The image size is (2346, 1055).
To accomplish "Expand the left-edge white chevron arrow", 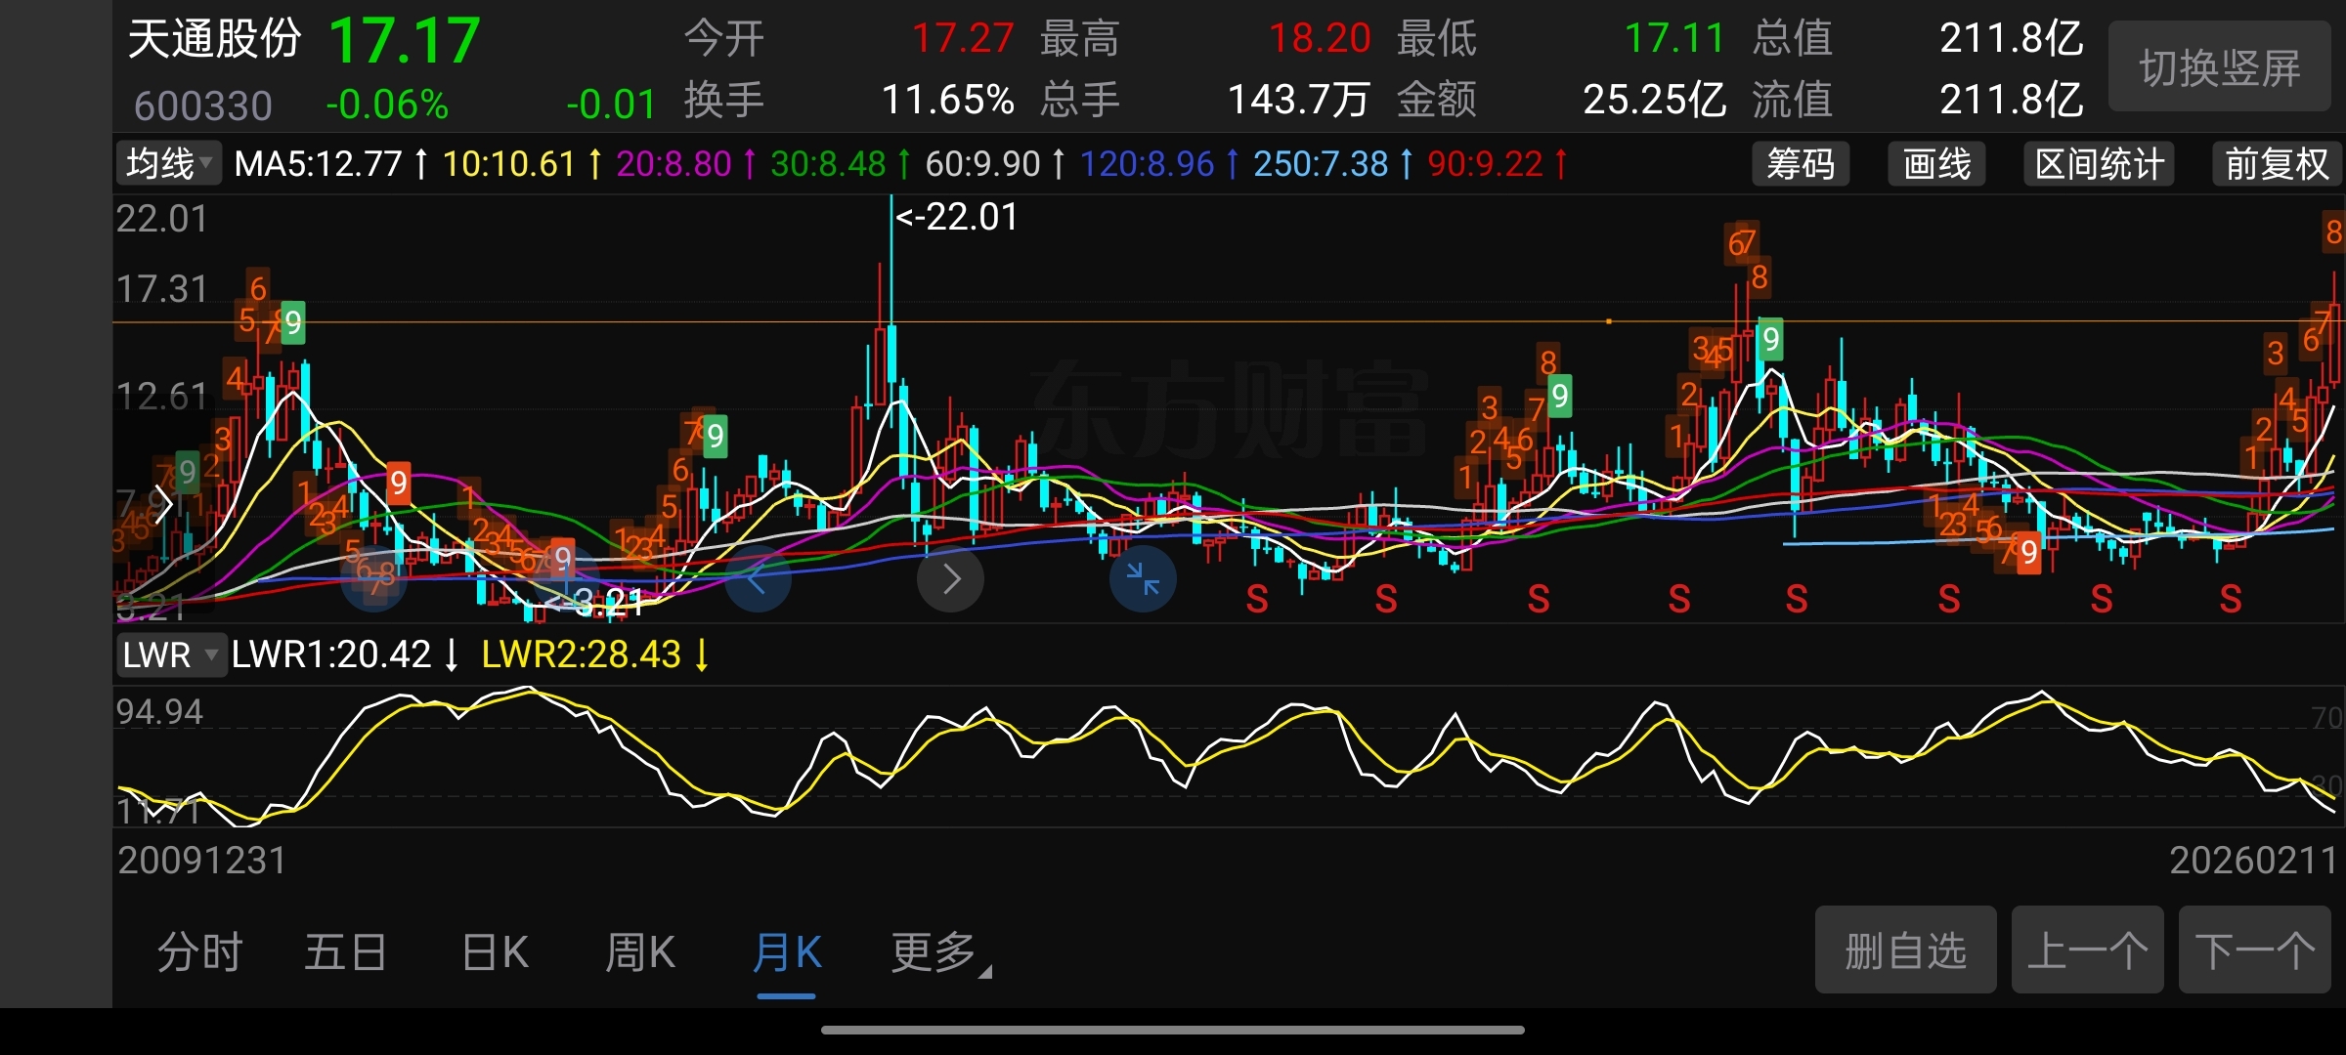I will click(163, 504).
